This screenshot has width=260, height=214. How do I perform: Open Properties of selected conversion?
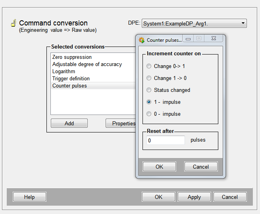(x=121, y=123)
